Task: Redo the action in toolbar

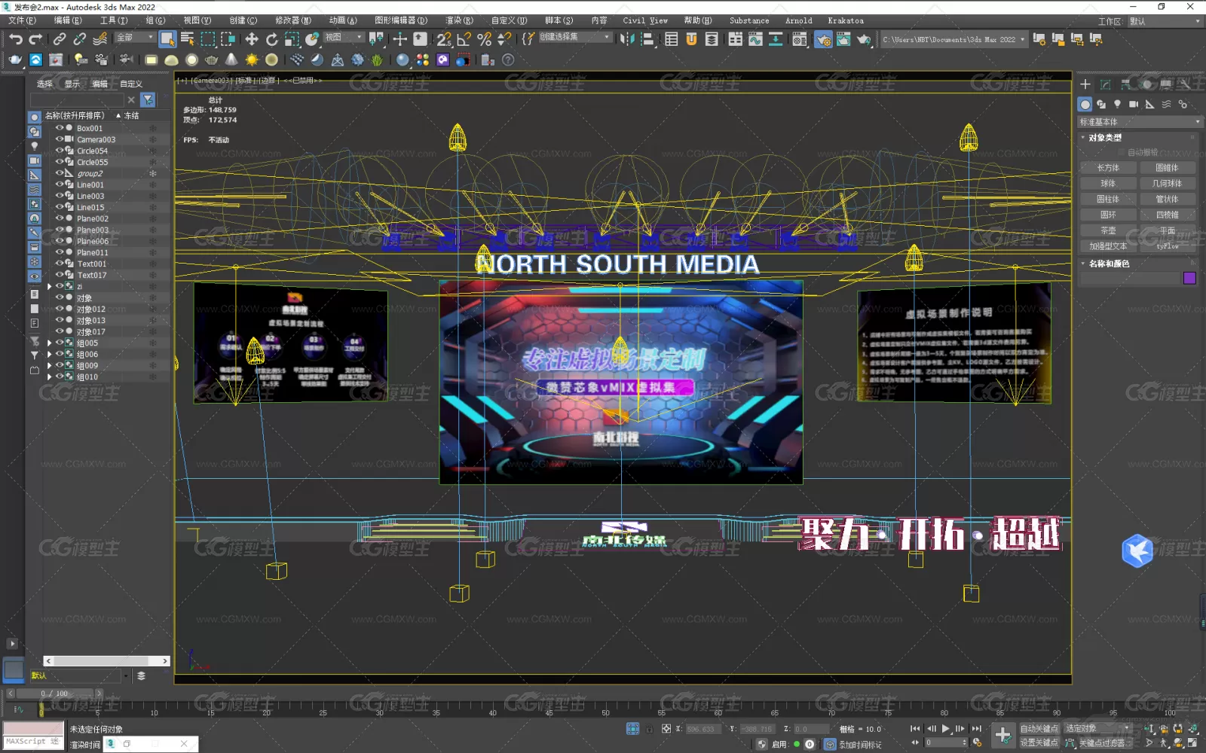Action: tap(35, 39)
